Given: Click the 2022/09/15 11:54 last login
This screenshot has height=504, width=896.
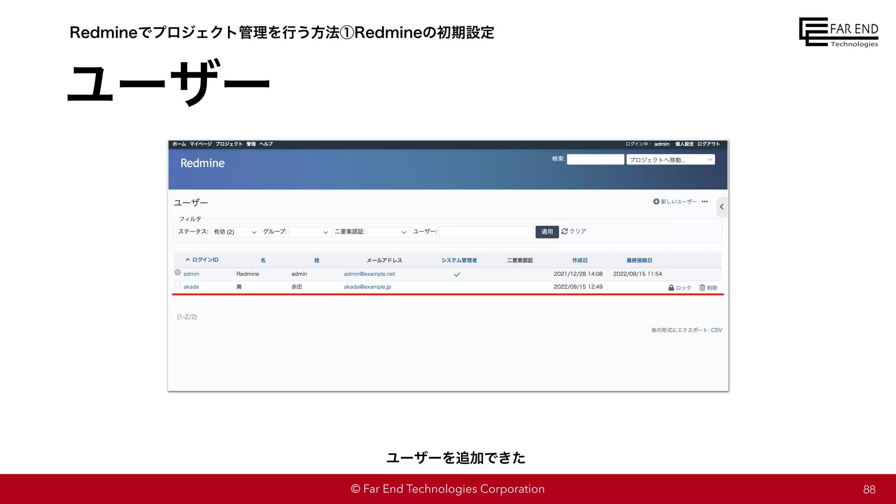Looking at the screenshot, I should (x=637, y=274).
